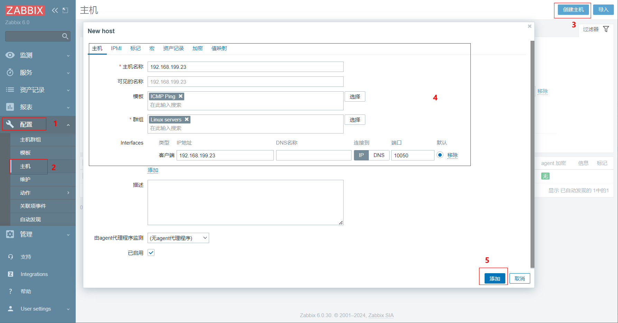Click the interface IP地址 input field
Screen dimensions: 618x323
click(225, 155)
